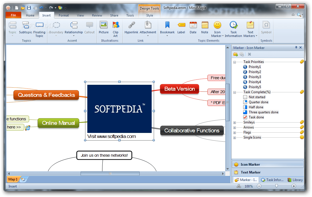Switch to the Review ribbon tab
Screen dimensions: 312x197
[x=97, y=15]
